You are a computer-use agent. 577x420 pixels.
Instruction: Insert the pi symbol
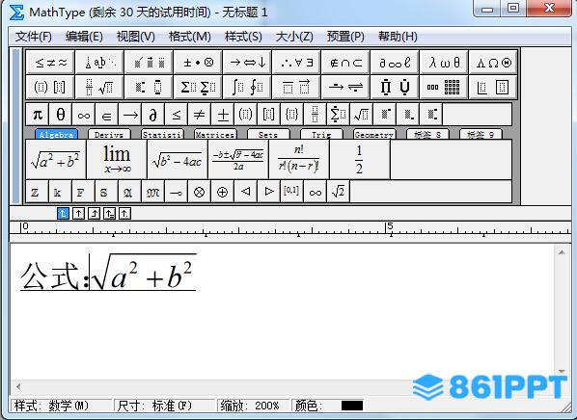pyautogui.click(x=38, y=115)
